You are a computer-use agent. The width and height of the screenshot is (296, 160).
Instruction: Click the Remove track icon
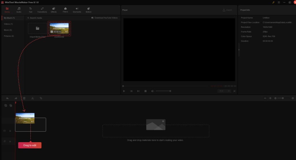point(11,105)
